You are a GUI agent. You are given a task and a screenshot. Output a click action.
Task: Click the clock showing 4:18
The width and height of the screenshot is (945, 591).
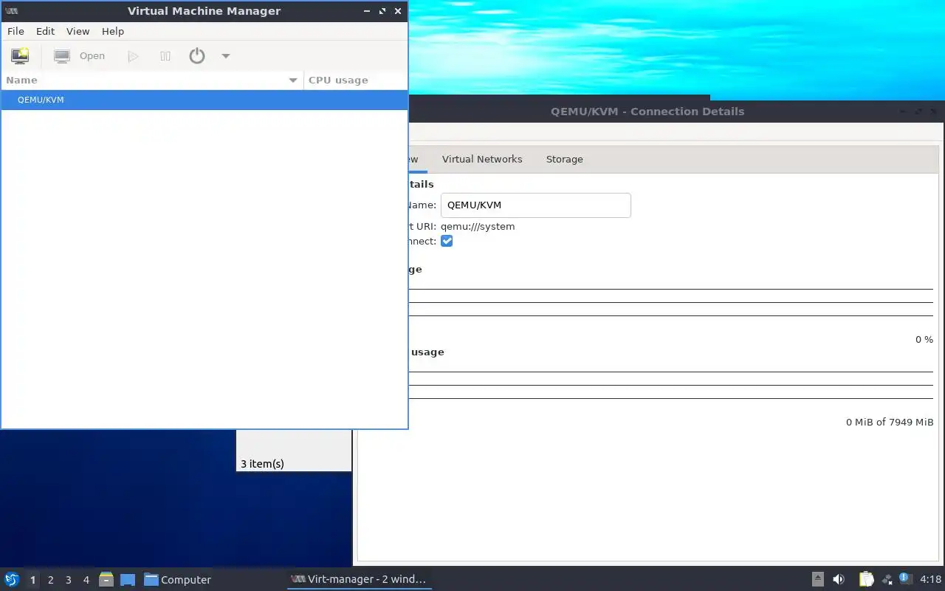pos(931,579)
